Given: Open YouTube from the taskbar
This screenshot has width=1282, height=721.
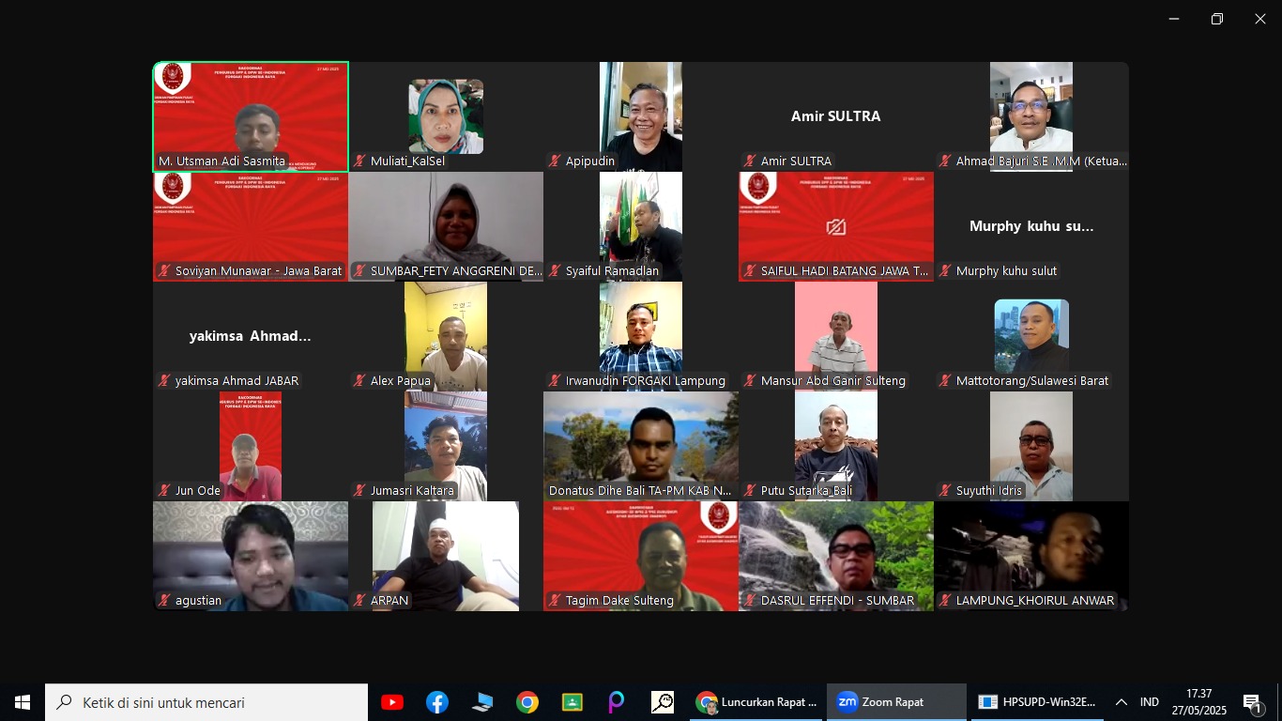Looking at the screenshot, I should tap(392, 702).
